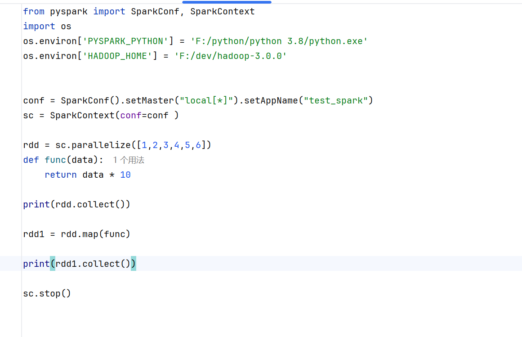Click the blue horizontal scrollbar at top

pyautogui.click(x=227, y=2)
